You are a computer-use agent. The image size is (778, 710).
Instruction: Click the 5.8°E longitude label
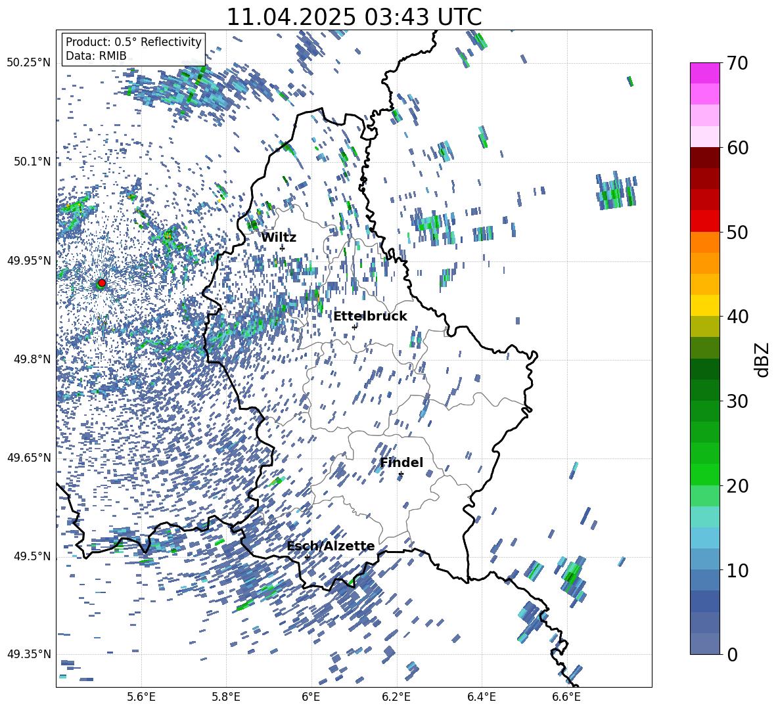coord(226,697)
